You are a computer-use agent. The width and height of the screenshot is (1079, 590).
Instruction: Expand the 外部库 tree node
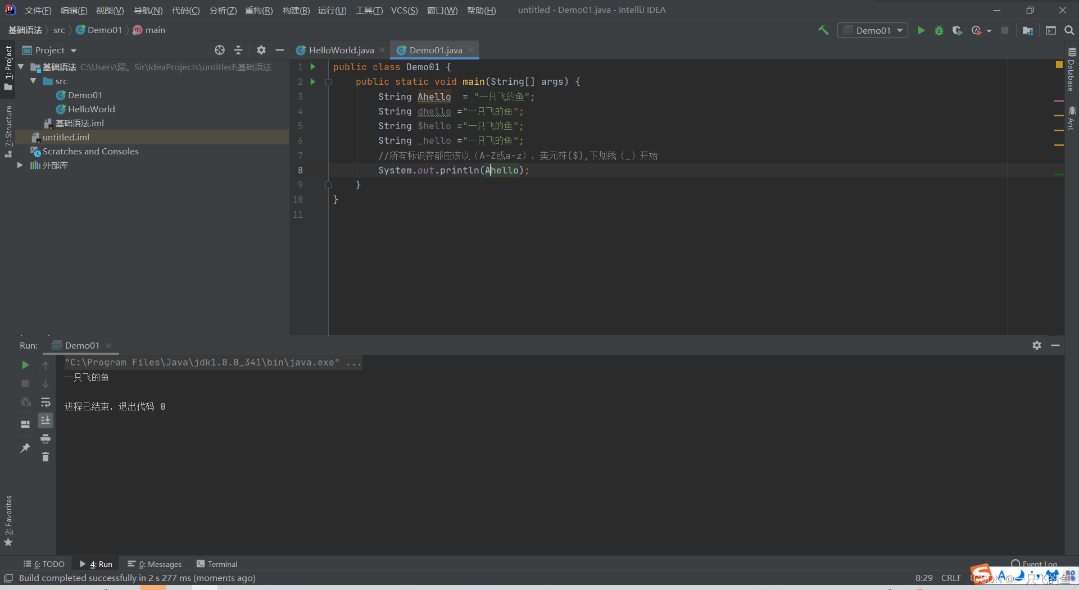click(20, 165)
